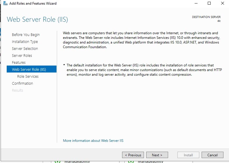This screenshot has height=163, width=229.
Task: Click the Web Server Role (IIS) page heading
Action: 37,20
